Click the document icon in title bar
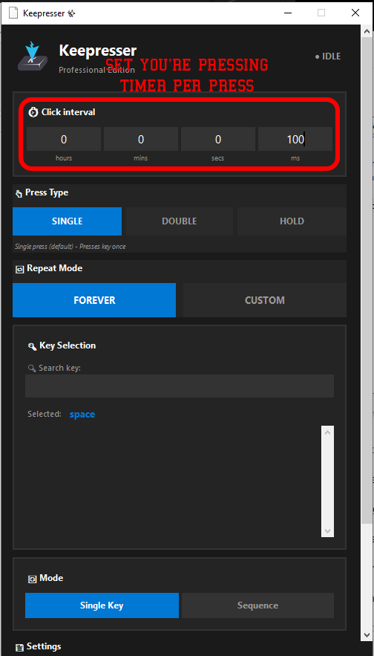The width and height of the screenshot is (374, 656). coord(13,13)
